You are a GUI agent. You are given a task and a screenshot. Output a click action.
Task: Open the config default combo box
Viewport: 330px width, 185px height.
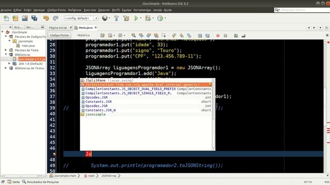point(81,18)
